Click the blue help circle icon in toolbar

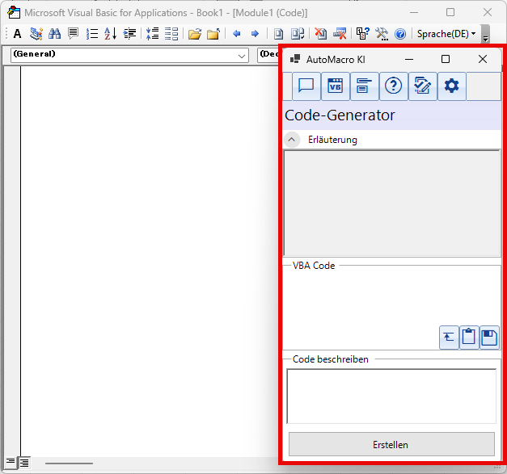click(400, 34)
